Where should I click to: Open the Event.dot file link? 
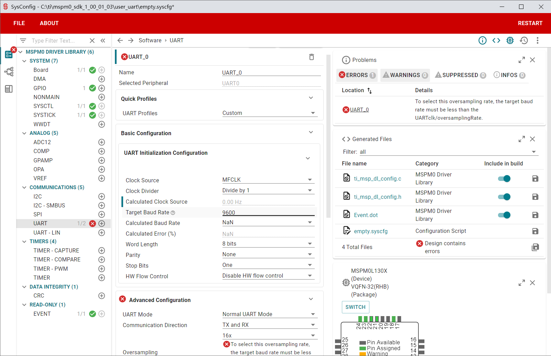pos(366,215)
